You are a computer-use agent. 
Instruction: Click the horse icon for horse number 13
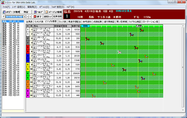105,83
